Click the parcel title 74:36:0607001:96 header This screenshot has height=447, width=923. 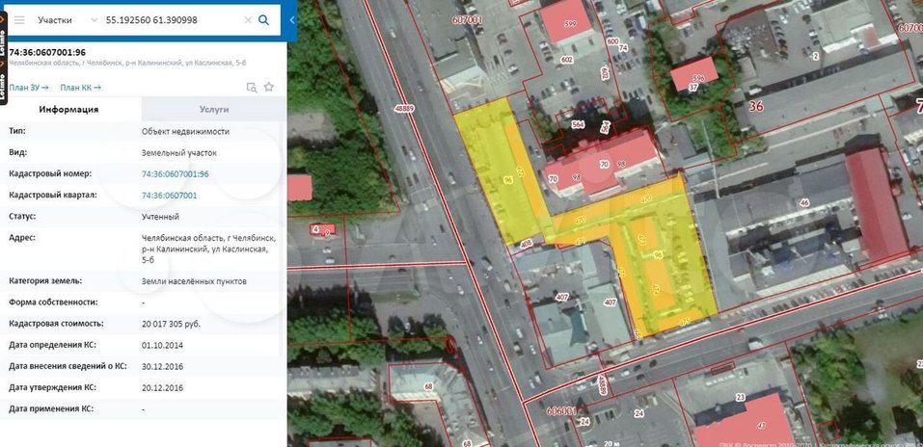pos(47,52)
